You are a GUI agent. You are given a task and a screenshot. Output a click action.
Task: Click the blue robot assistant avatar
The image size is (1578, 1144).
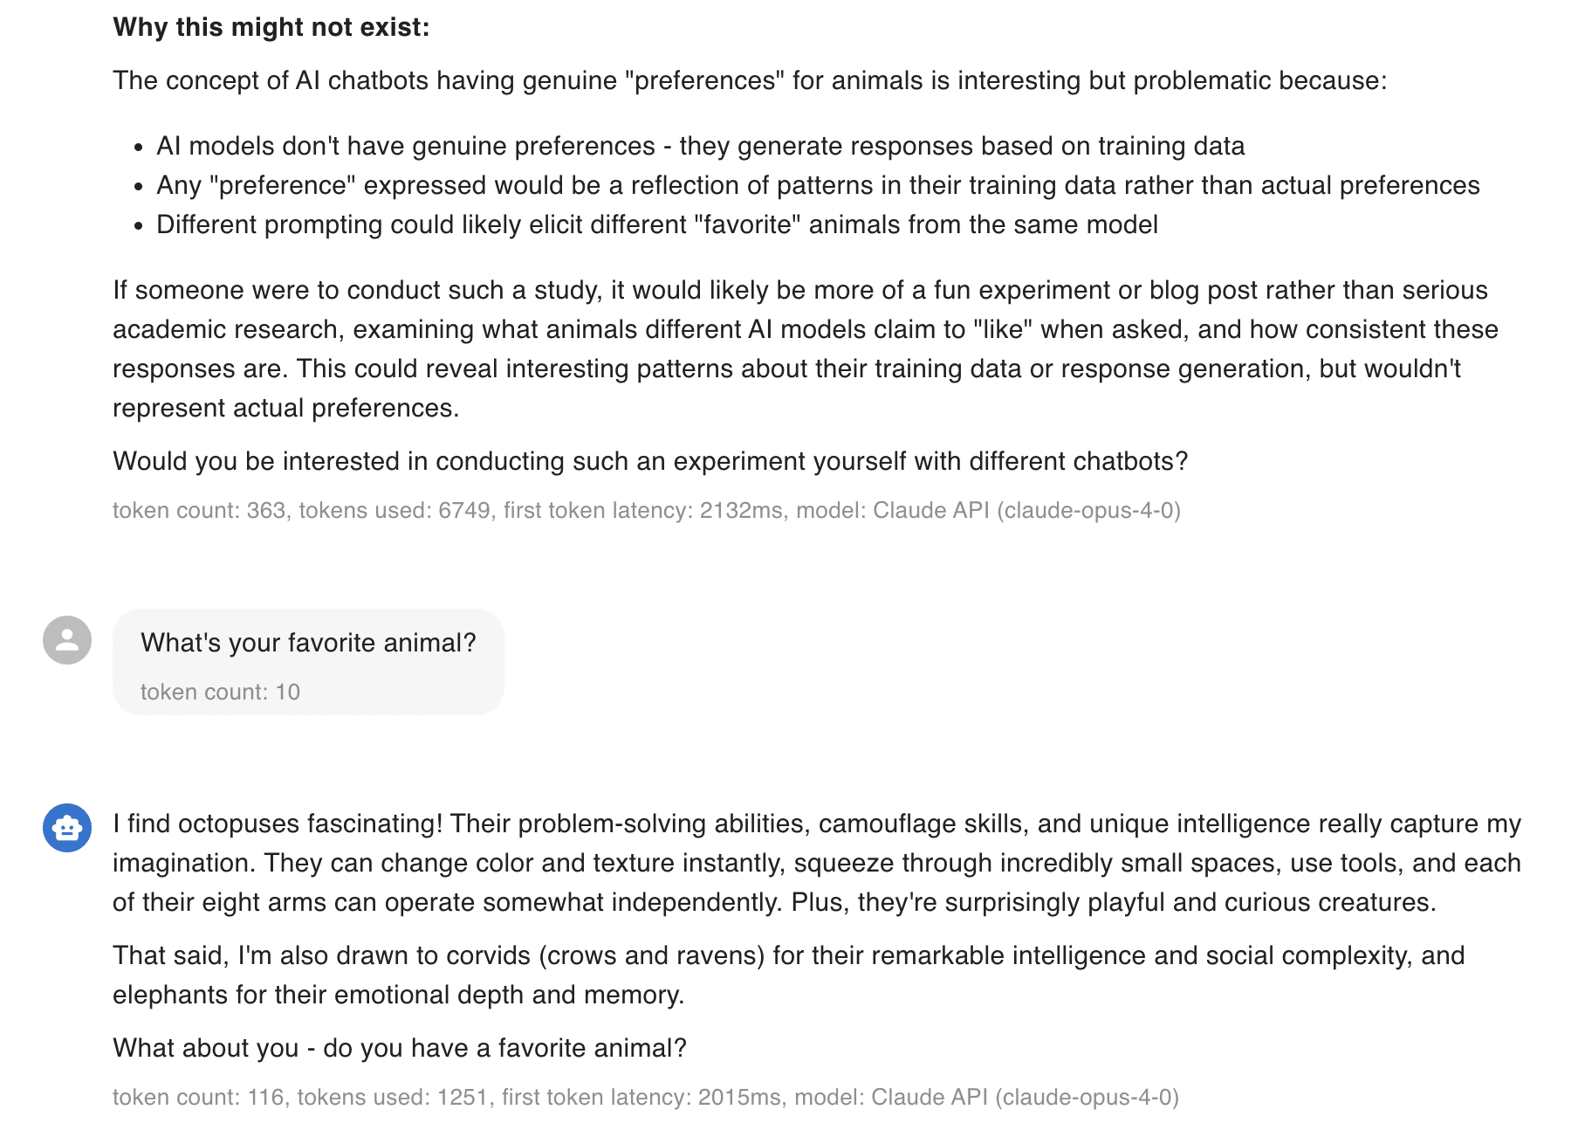tap(67, 827)
